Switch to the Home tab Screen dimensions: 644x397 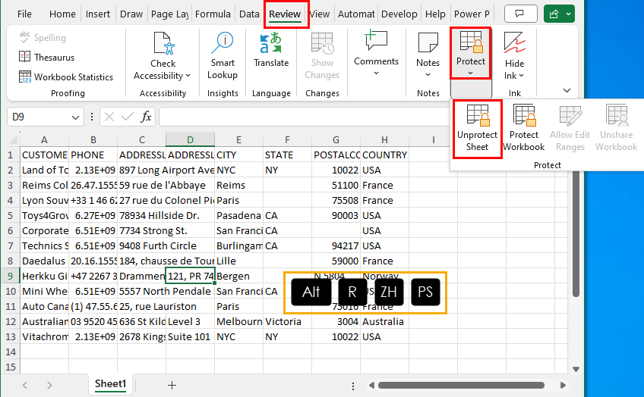pyautogui.click(x=62, y=14)
